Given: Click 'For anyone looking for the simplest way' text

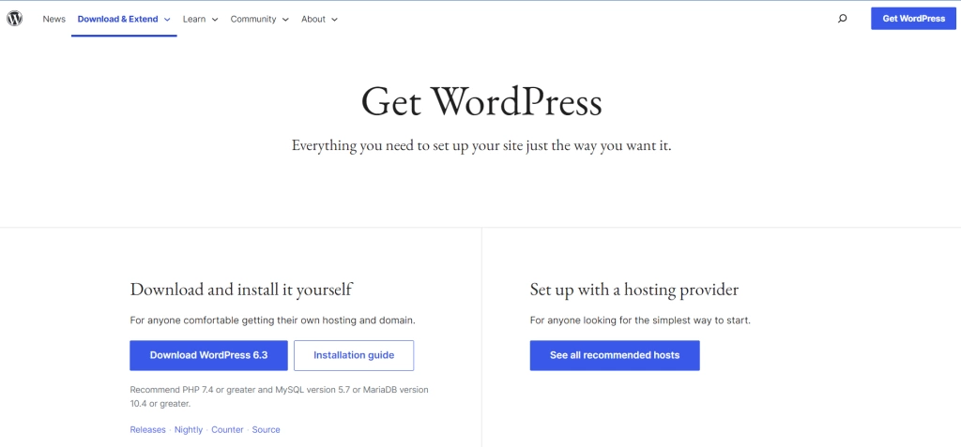Looking at the screenshot, I should click(640, 320).
